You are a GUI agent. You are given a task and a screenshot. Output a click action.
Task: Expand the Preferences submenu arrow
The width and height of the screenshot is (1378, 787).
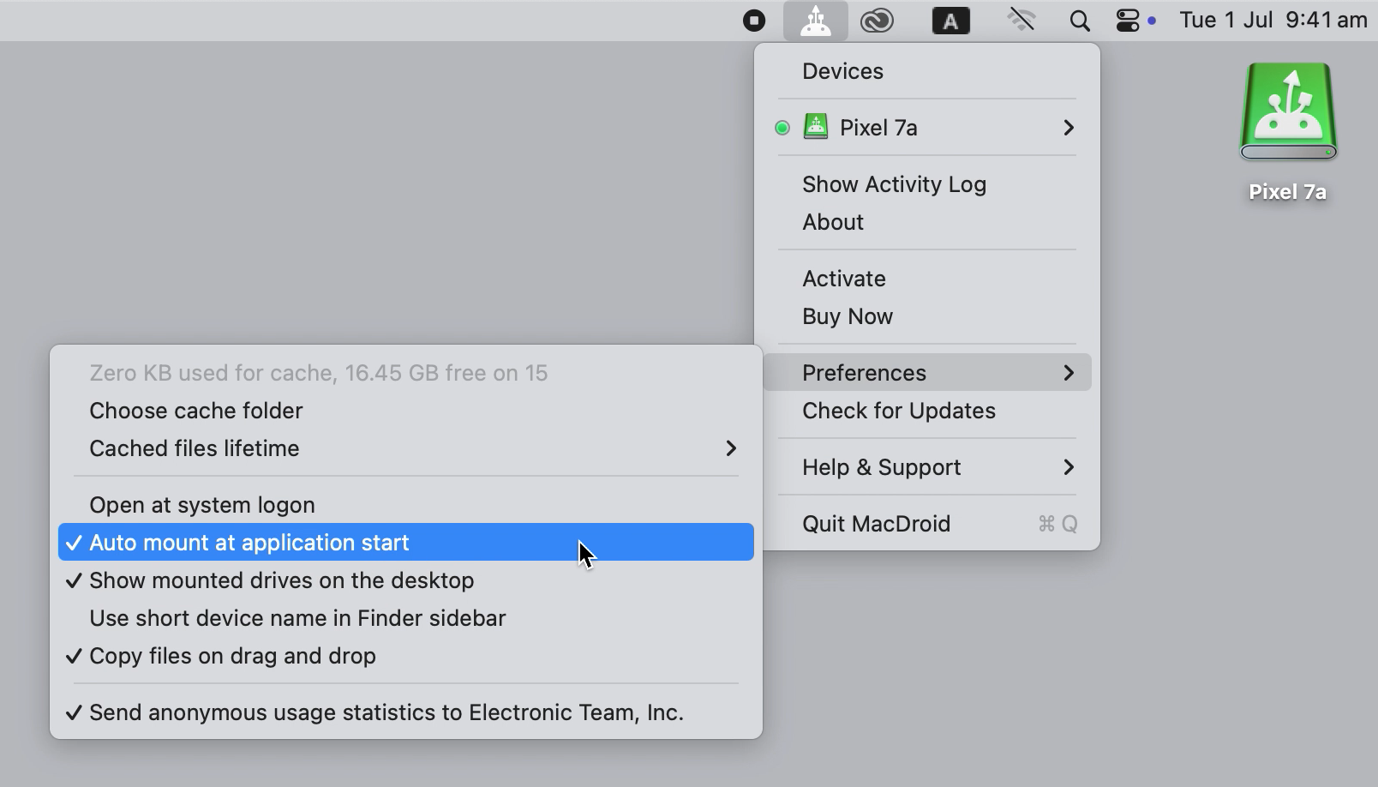pyautogui.click(x=1068, y=373)
